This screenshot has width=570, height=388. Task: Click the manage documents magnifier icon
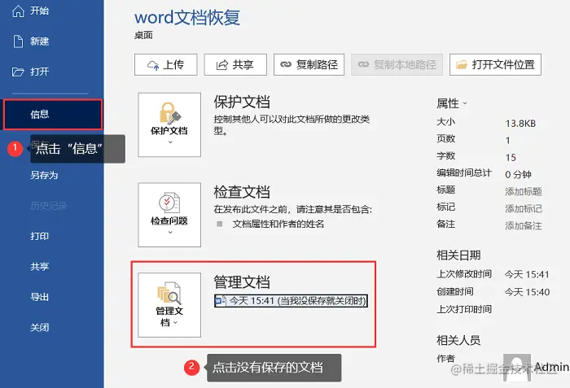pyautogui.click(x=169, y=293)
